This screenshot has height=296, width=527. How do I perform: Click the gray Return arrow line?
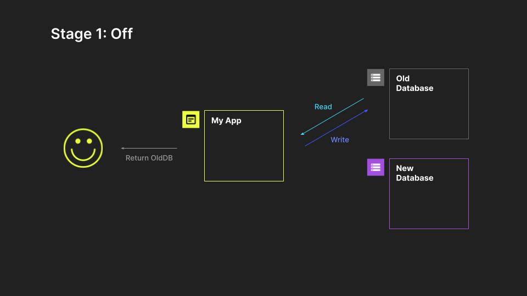pos(149,148)
